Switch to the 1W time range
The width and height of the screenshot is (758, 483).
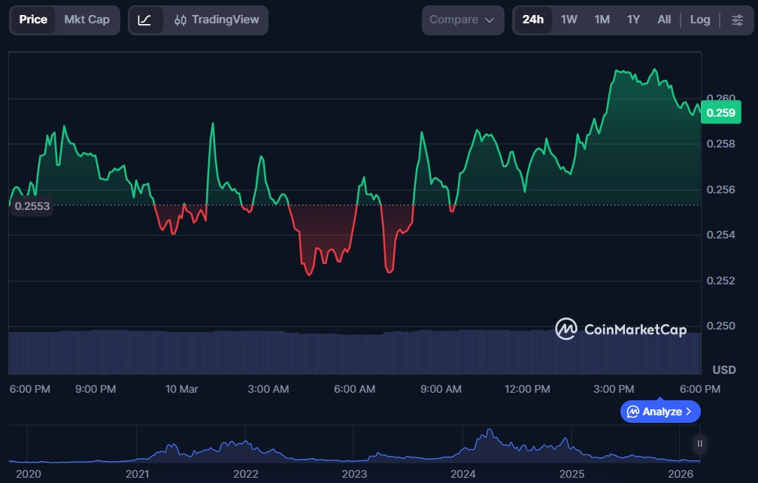click(569, 20)
